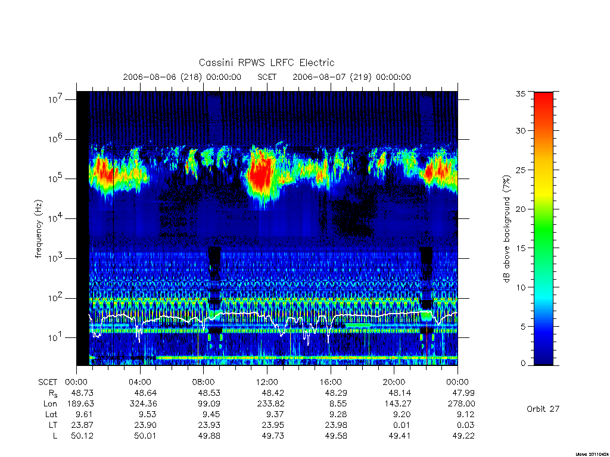This screenshot has width=610, height=457.
Task: Click Lon value '189.63'
Action: (x=80, y=404)
